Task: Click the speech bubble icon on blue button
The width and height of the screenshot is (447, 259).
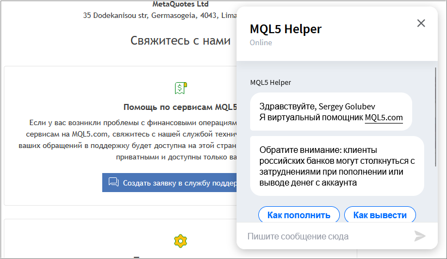Action: coord(114,182)
